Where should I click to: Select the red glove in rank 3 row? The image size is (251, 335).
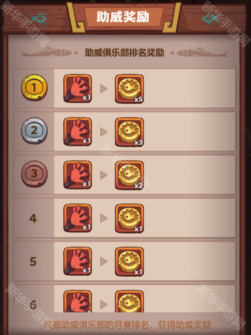(78, 175)
